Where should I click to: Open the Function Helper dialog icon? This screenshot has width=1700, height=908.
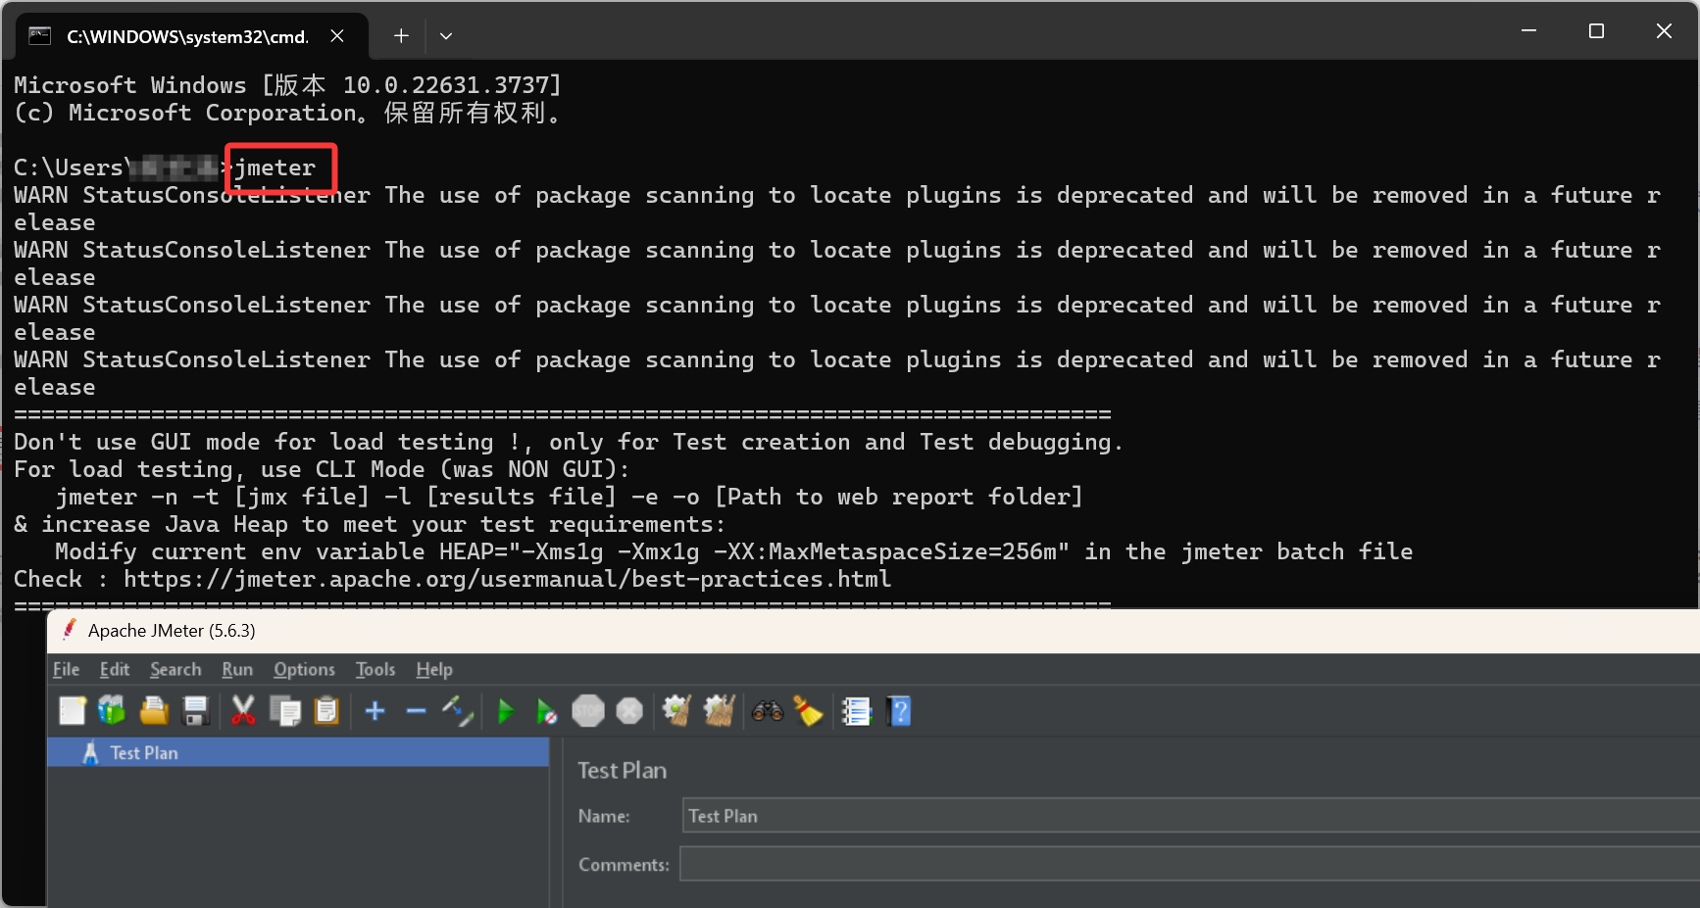point(857,711)
